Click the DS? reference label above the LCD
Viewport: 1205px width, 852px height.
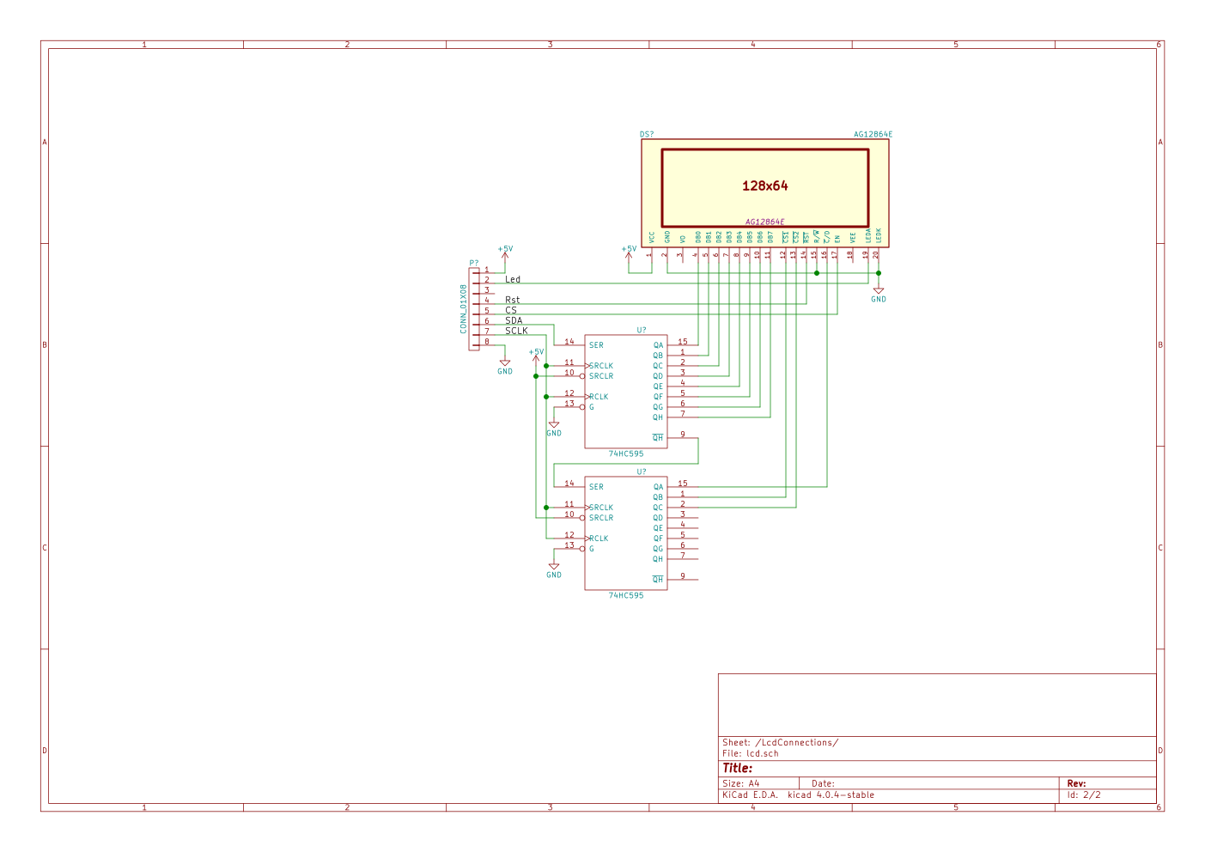pos(647,134)
